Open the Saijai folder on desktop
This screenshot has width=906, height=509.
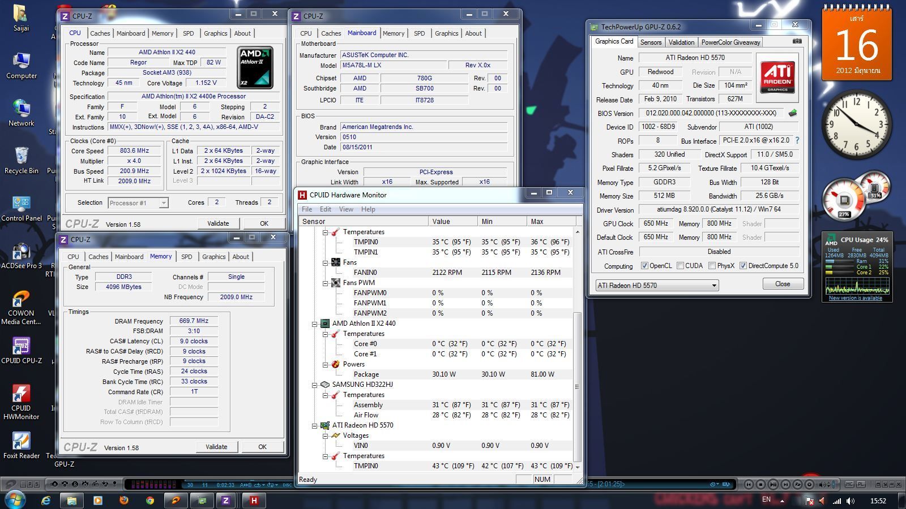pos(21,18)
